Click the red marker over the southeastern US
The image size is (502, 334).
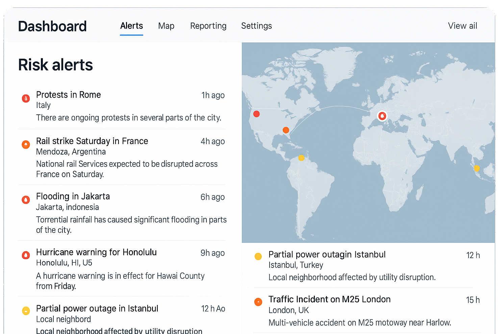coord(286,130)
